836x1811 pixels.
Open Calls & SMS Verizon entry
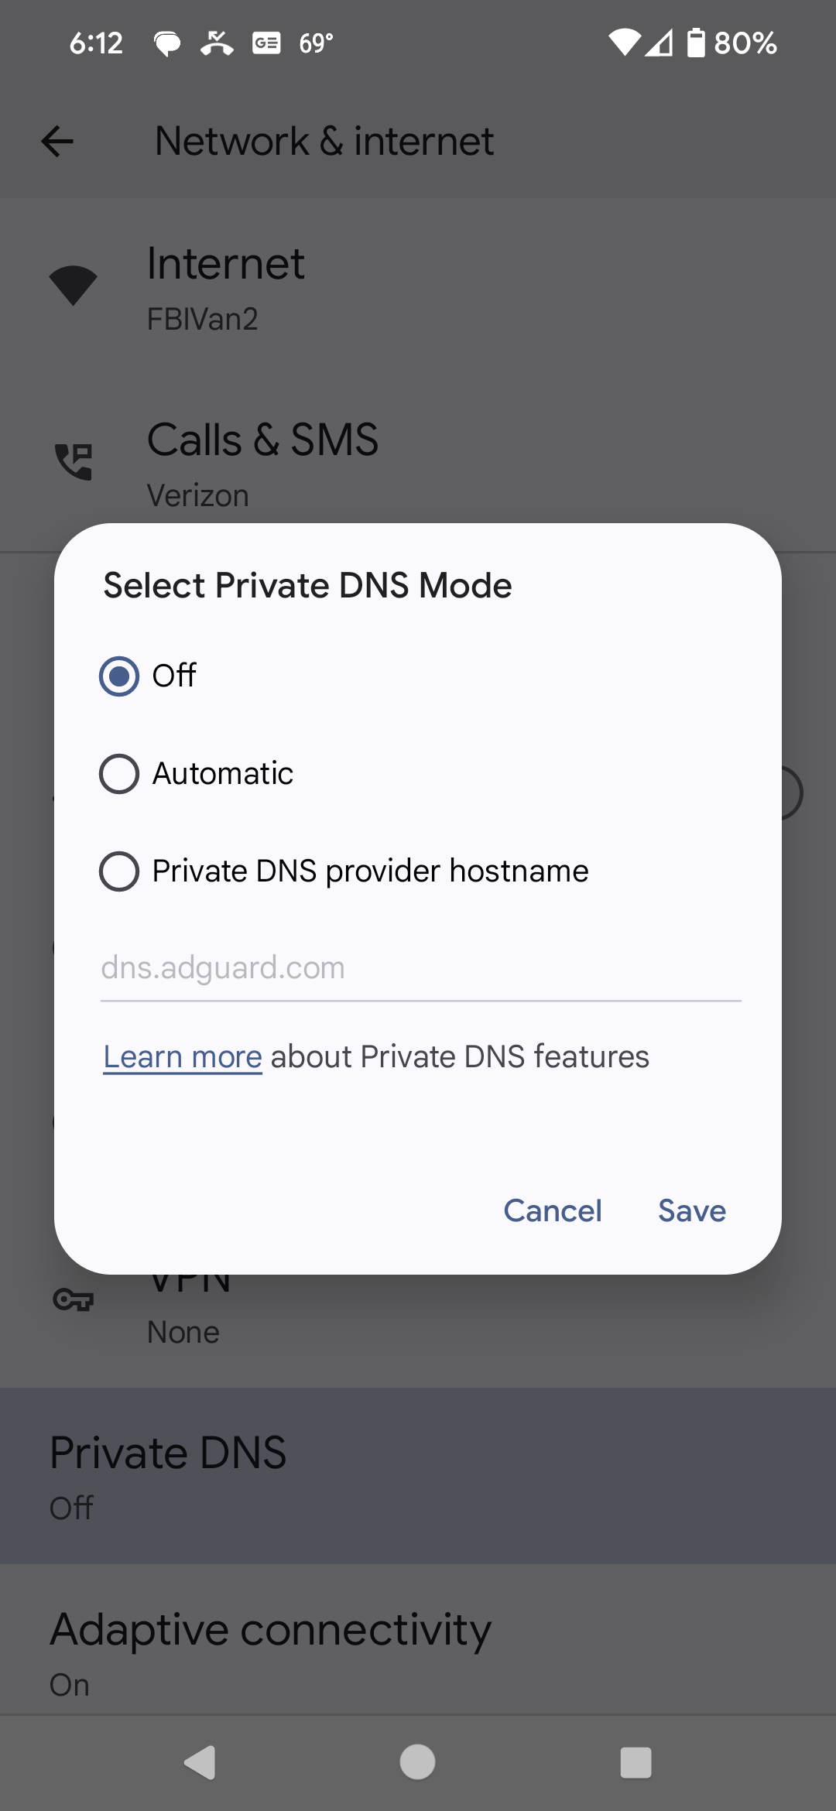[418, 463]
